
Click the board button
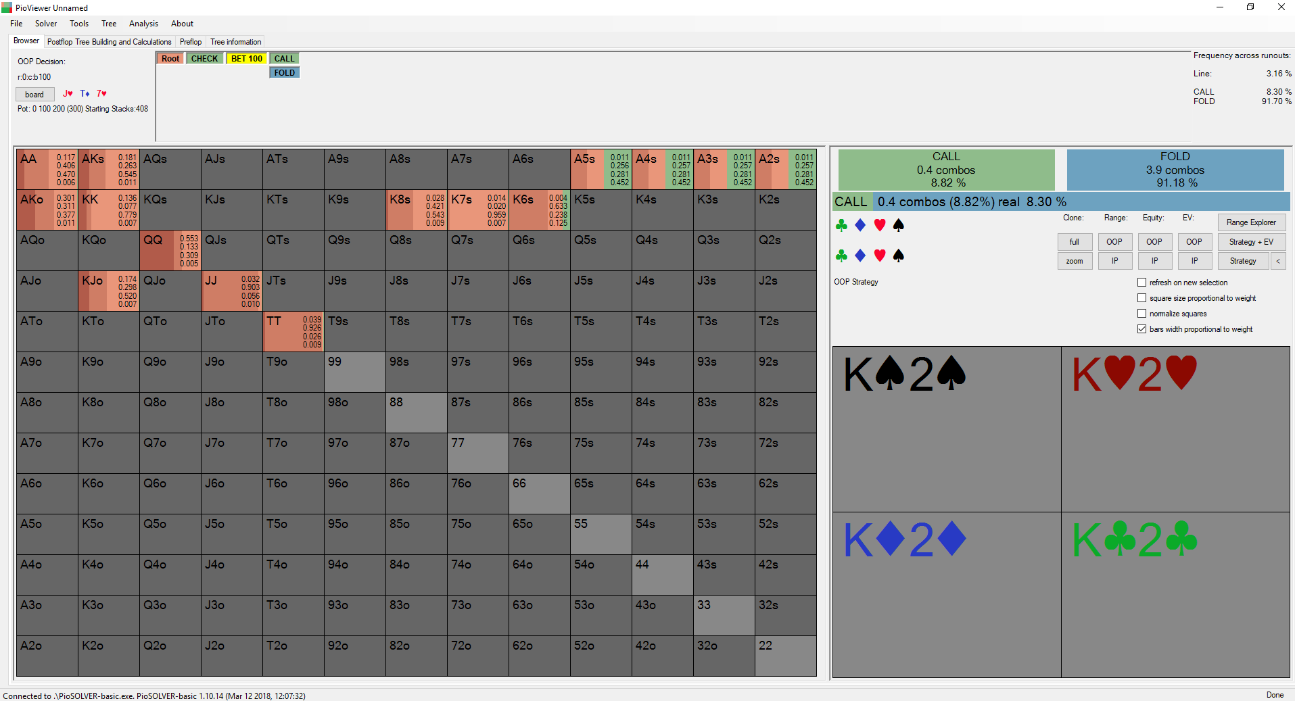(x=34, y=95)
